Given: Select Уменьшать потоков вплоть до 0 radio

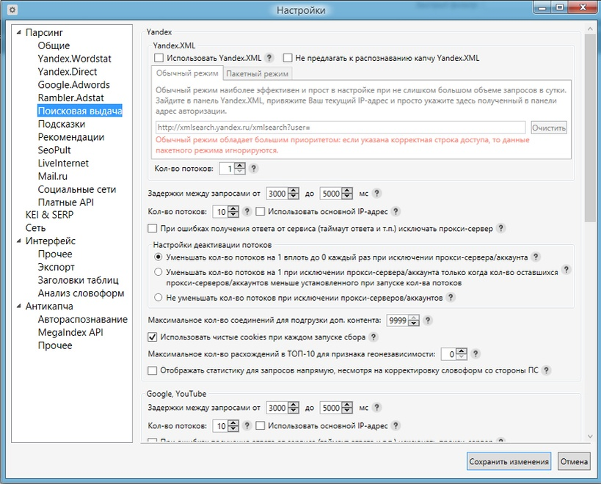Looking at the screenshot, I should click(158, 257).
